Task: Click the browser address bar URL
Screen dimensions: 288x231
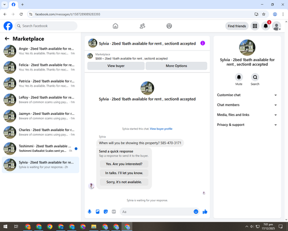Action: point(67,14)
